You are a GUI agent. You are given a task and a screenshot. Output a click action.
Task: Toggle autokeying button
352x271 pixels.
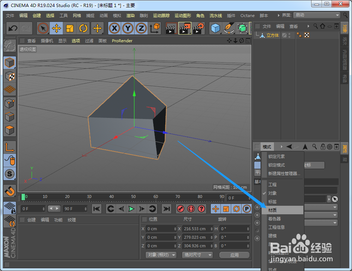[191, 209]
